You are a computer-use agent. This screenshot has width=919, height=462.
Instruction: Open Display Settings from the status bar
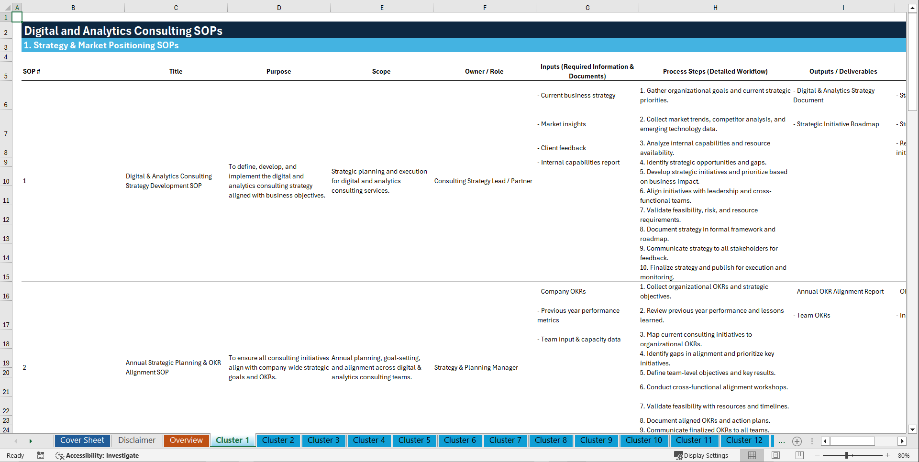point(701,455)
